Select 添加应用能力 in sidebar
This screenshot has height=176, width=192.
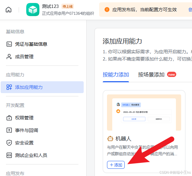(x=42, y=87)
